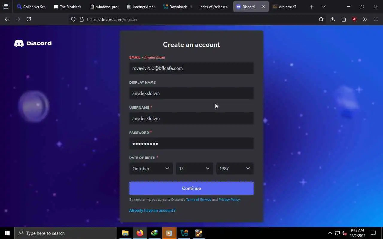This screenshot has height=239, width=383.
Task: Click the Firefox taskbar icon
Action: (x=140, y=233)
